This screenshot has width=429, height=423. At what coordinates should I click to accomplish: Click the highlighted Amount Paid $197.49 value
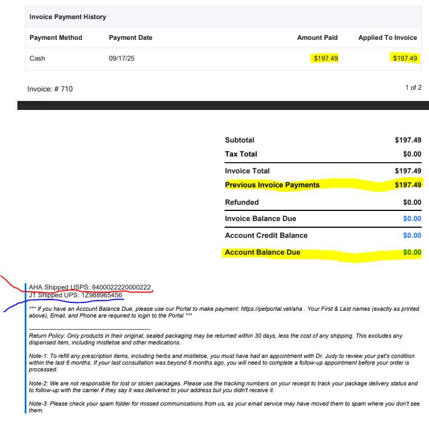(326, 58)
